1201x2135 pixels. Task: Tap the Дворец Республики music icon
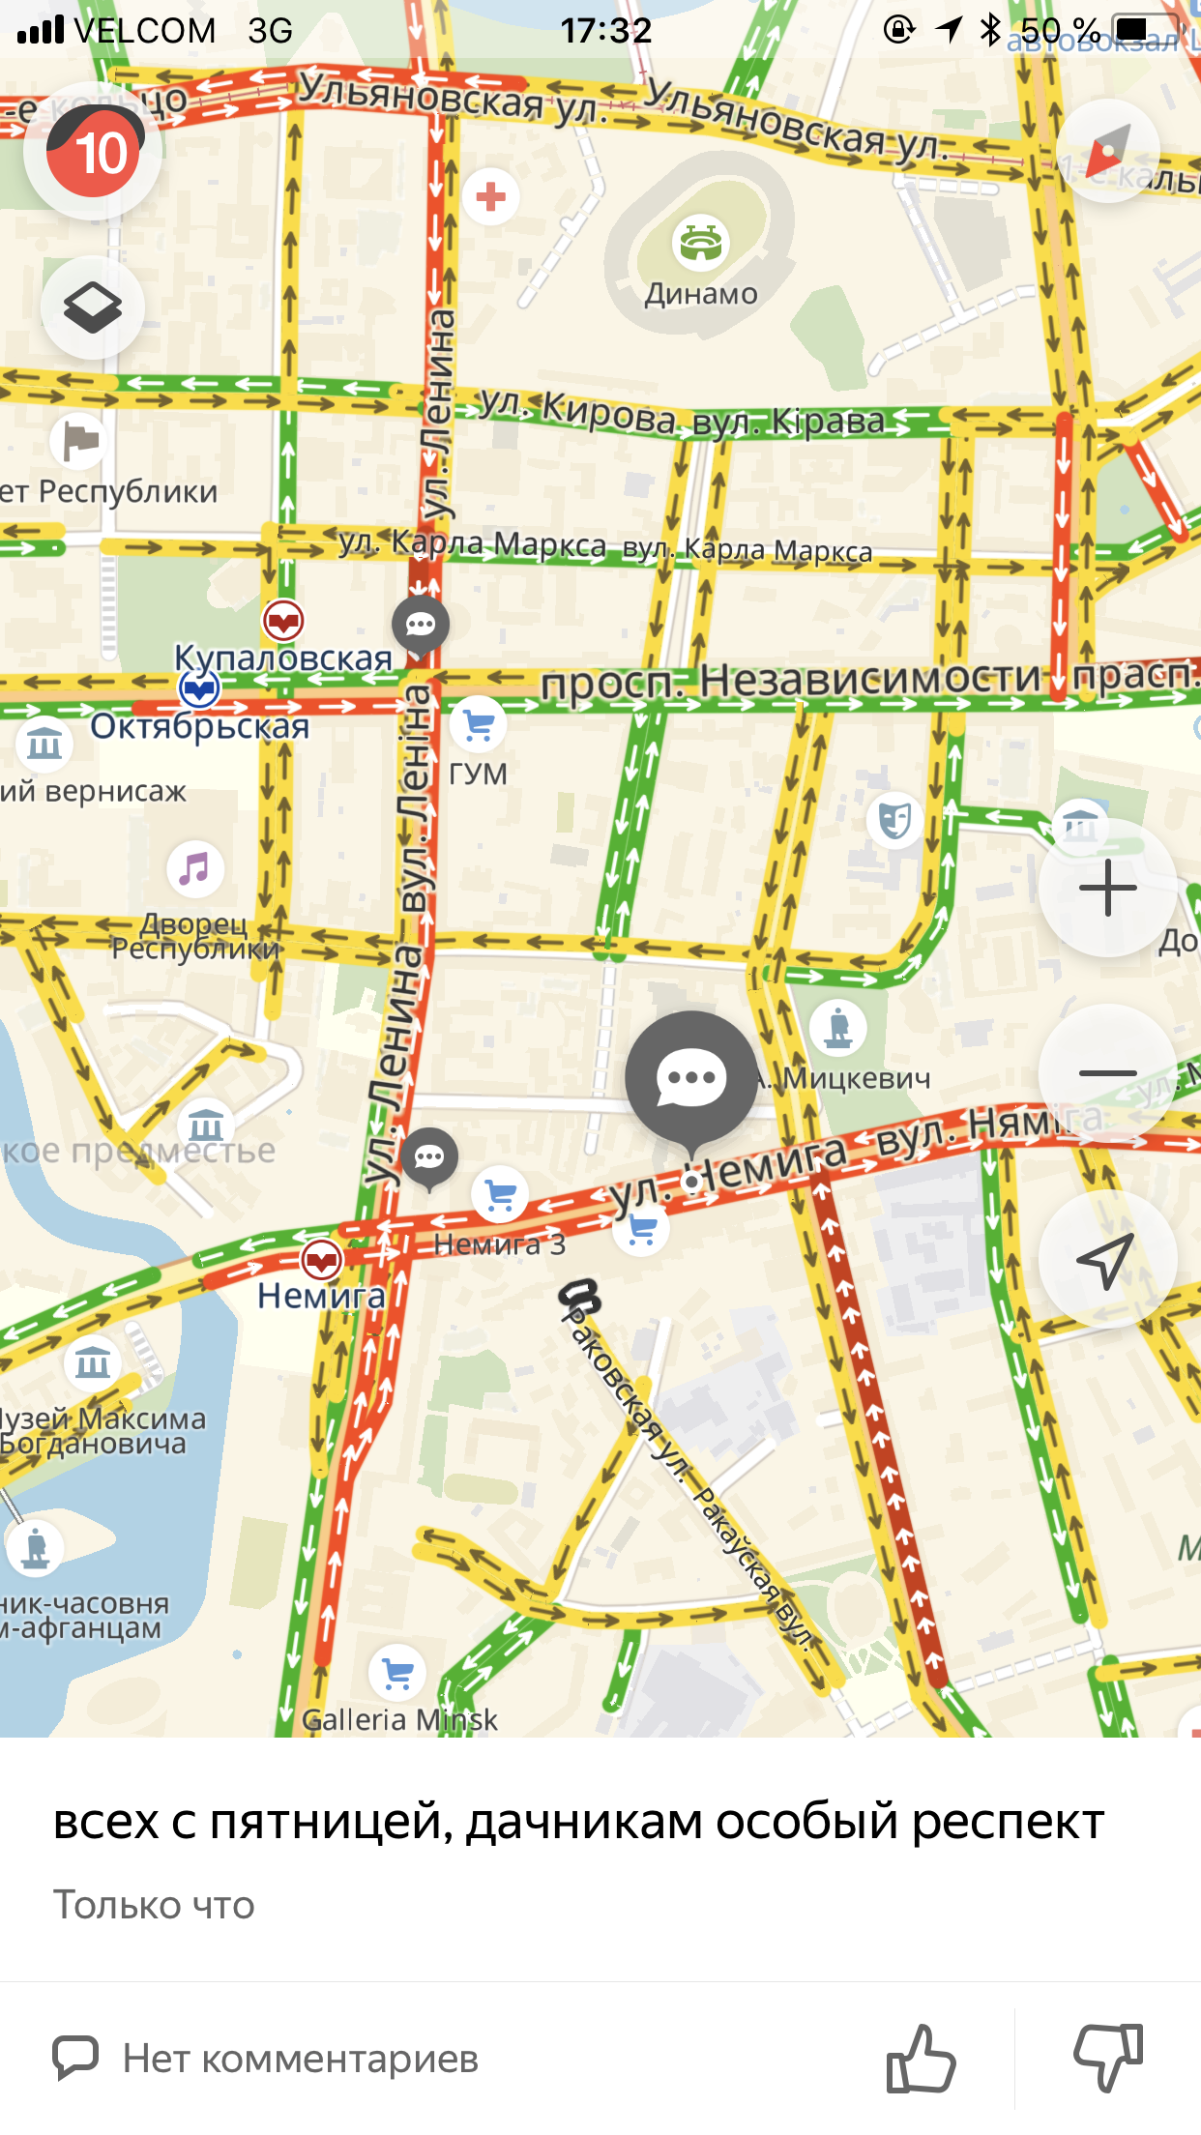click(x=195, y=868)
